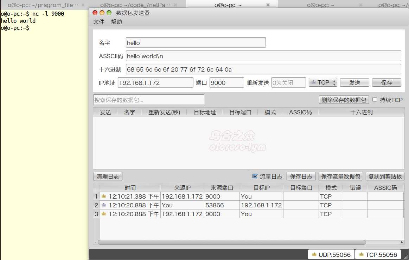Focus the 重新发送 interval field
Viewport: 409px width, 260px height.
tap(288, 82)
